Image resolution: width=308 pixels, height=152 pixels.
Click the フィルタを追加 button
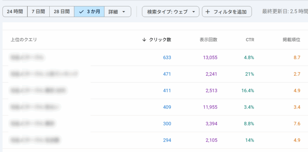(227, 12)
